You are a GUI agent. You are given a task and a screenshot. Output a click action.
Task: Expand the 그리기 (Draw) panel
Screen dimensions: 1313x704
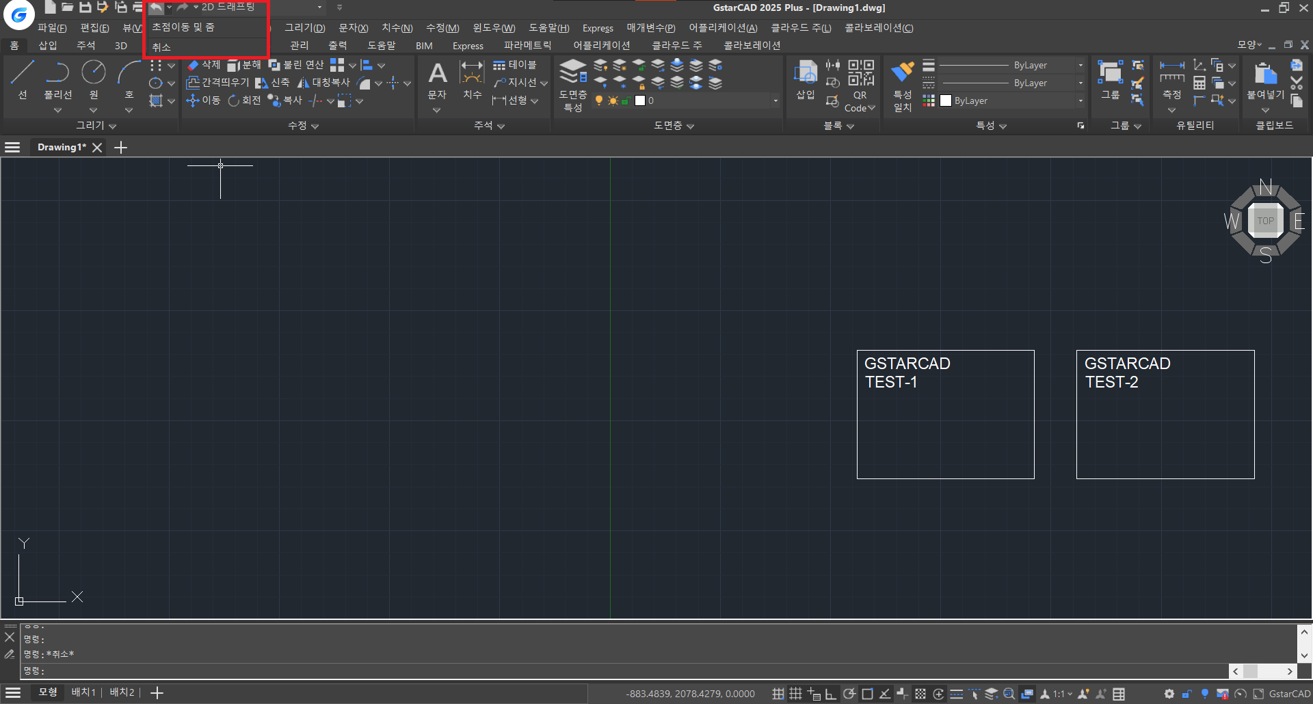(96, 126)
